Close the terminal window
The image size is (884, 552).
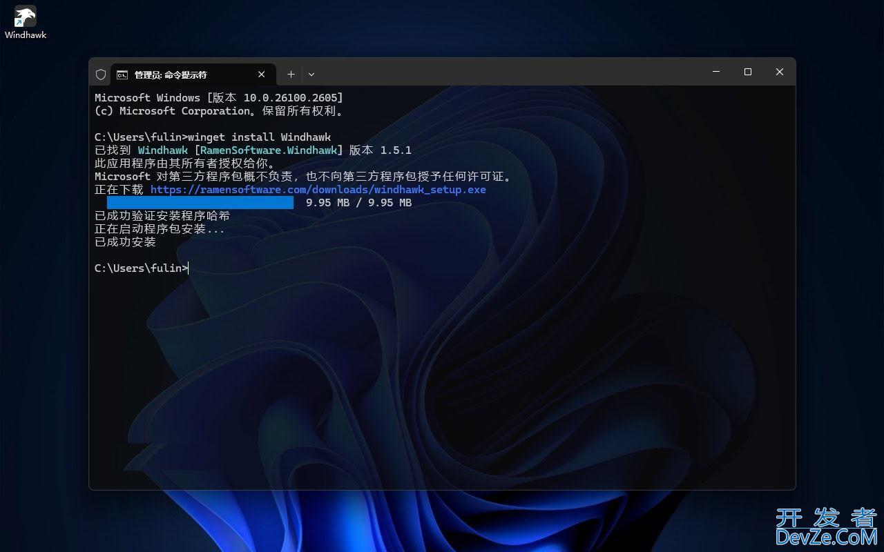(780, 72)
